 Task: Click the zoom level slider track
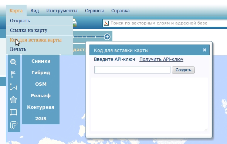(x=89, y=37)
